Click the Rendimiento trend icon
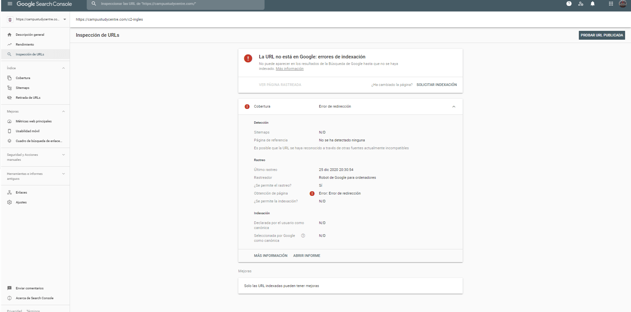631x312 pixels. [10, 45]
